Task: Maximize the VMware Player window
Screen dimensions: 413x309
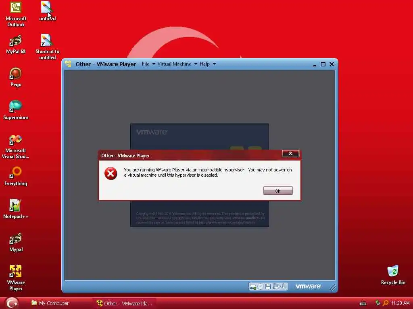Action: click(323, 64)
